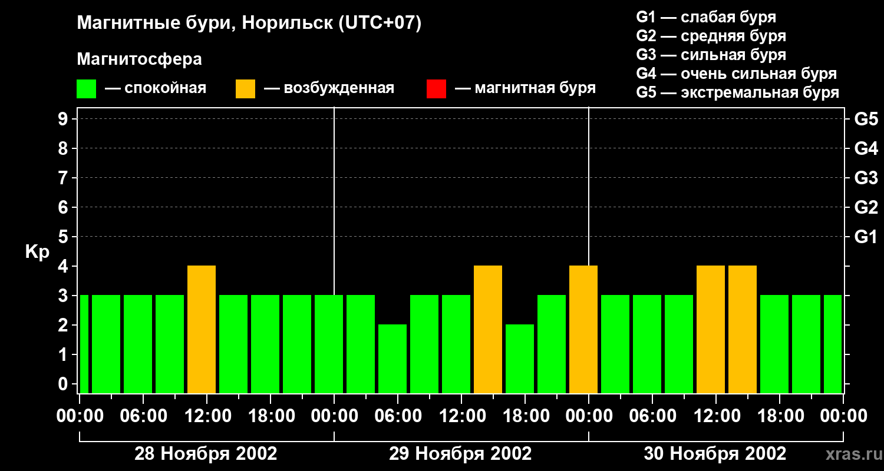Click the '12:00' time label under 29 November
This screenshot has height=471, width=884.
(461, 416)
